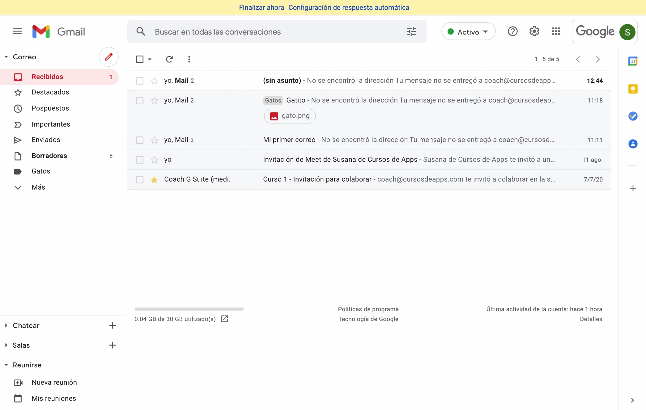Go to the previous page of emails
646x410 pixels.
(x=578, y=59)
